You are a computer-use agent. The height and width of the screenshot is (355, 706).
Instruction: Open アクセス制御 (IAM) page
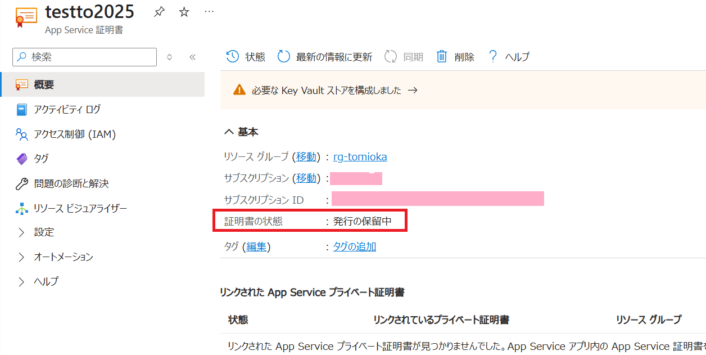[x=74, y=134]
